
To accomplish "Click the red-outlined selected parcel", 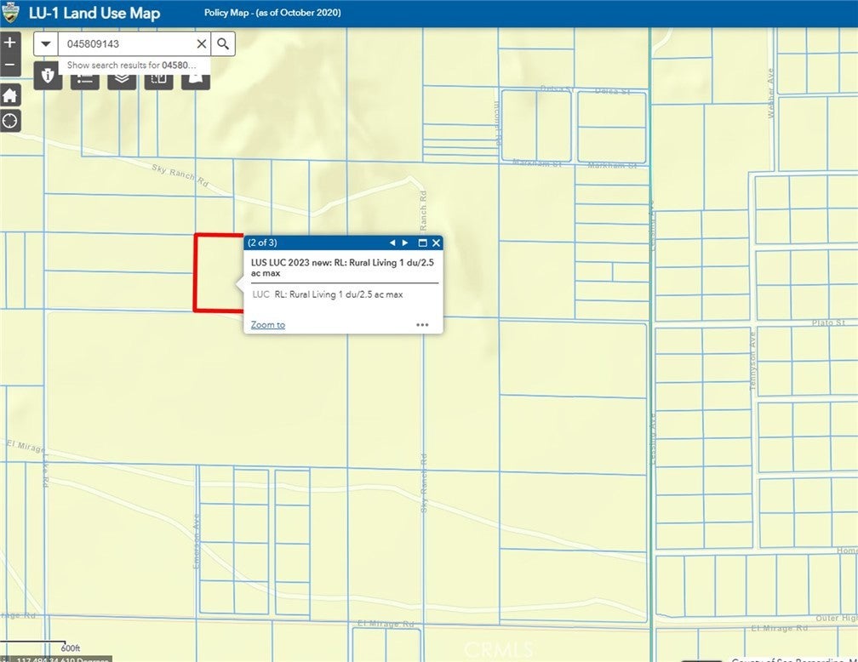I will point(216,272).
